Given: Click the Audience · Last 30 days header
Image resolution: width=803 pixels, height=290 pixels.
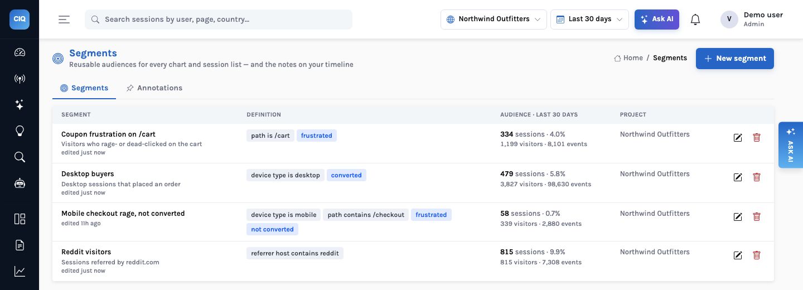Looking at the screenshot, I should pos(539,115).
